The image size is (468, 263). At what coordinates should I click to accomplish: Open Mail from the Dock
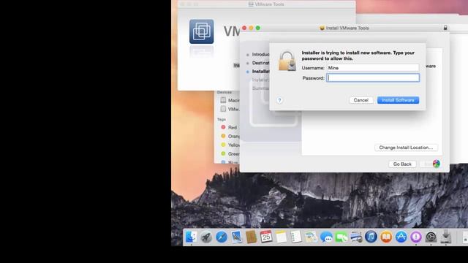pos(236,237)
